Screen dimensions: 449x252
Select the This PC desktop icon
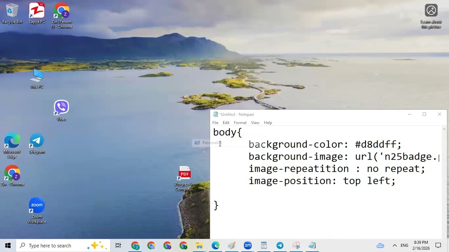pyautogui.click(x=37, y=79)
